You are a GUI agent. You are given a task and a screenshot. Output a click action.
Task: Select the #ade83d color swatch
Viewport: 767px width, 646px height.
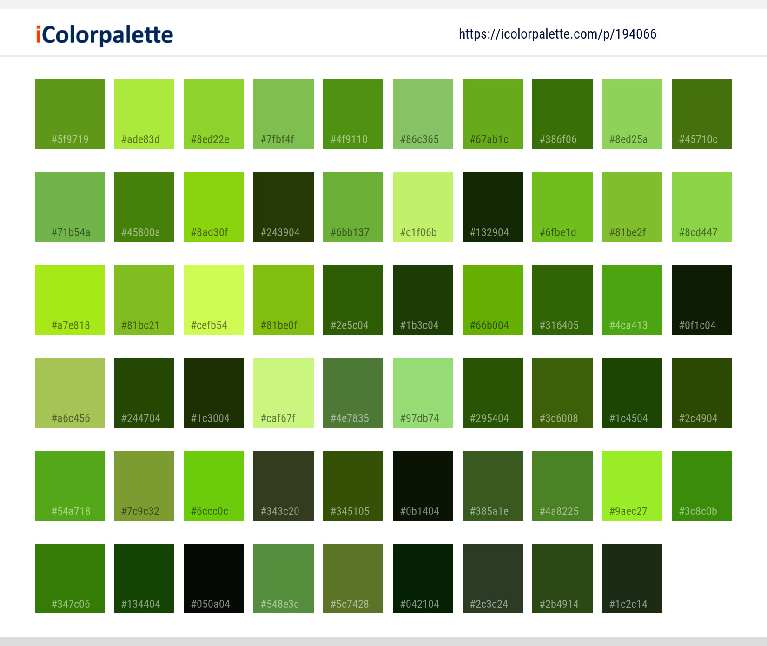point(144,114)
